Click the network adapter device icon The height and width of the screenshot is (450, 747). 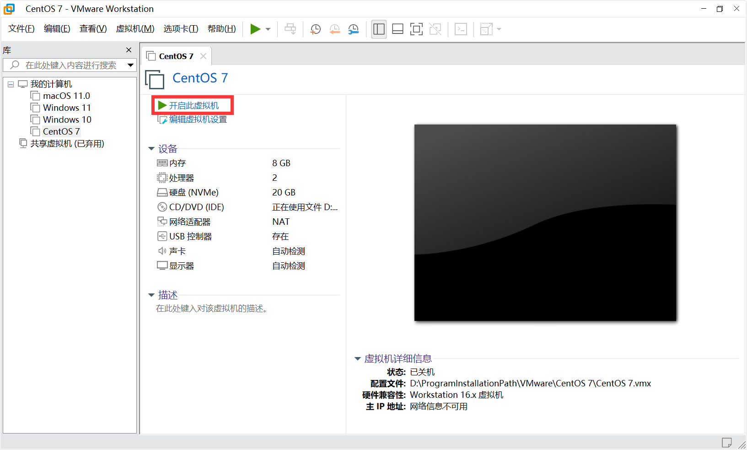(x=162, y=222)
